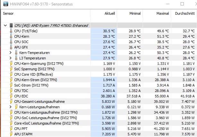Select the APU STAPM row label
Screen dimensions: 197x137
(x=23, y=134)
